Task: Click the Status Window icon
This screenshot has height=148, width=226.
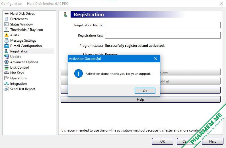Action: click(7, 24)
